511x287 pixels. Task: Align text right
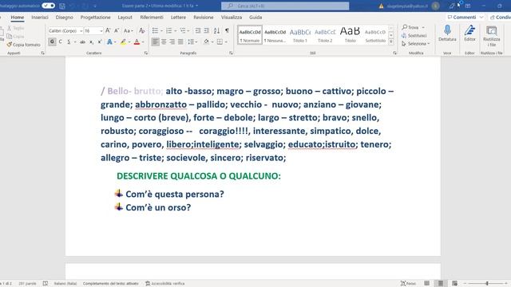(172, 41)
